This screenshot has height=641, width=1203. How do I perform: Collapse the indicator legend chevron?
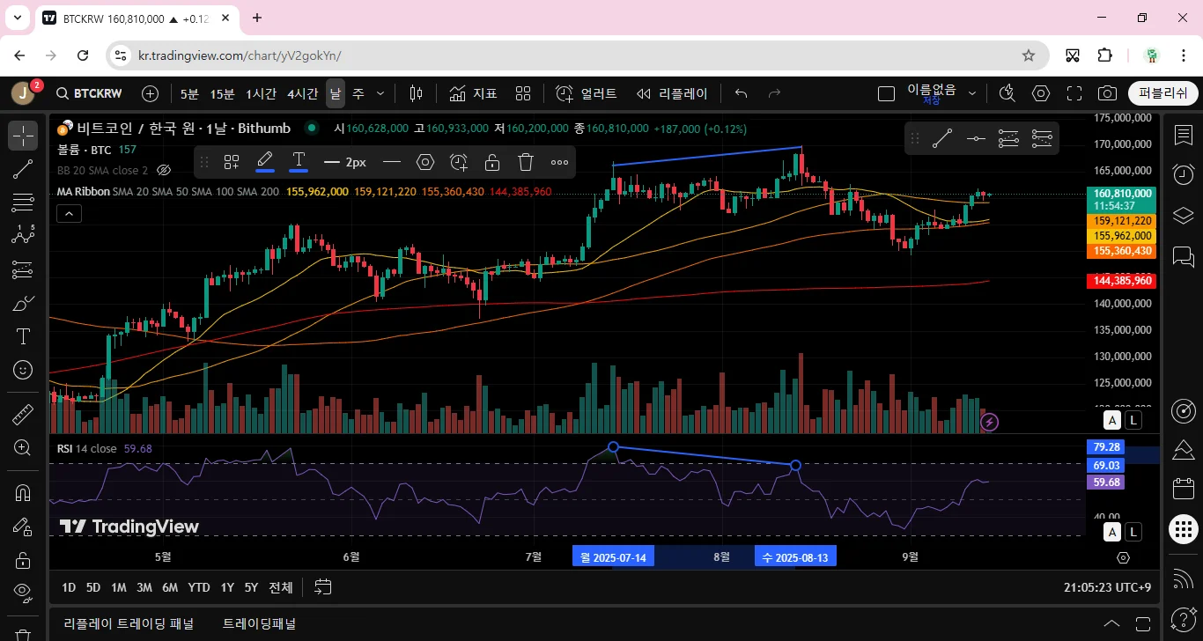(x=69, y=213)
